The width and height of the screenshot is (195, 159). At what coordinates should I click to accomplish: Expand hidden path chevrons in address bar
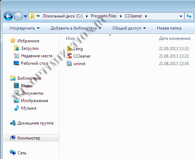[38, 16]
